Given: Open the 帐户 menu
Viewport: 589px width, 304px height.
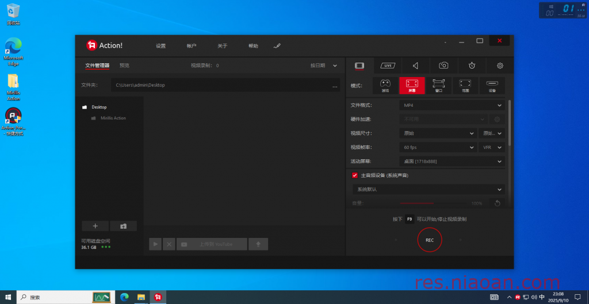Looking at the screenshot, I should (192, 46).
